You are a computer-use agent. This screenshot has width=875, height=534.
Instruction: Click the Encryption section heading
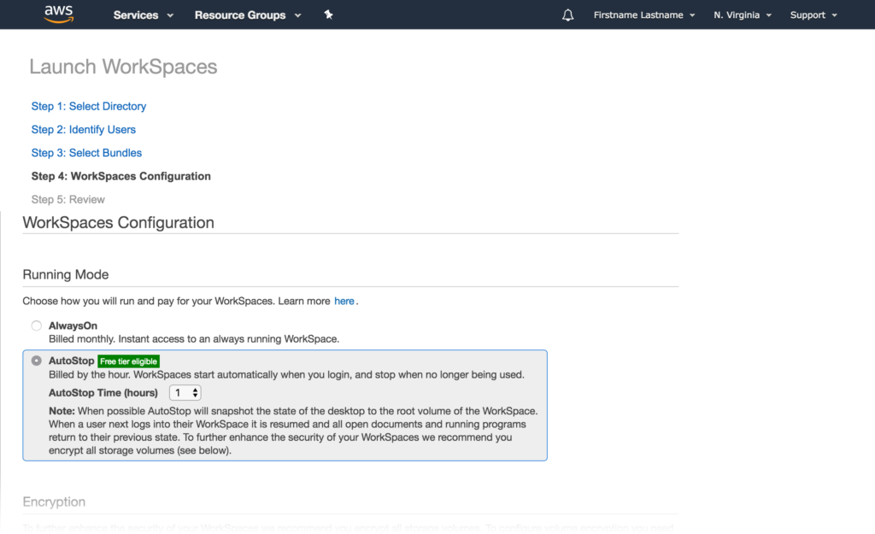(54, 502)
